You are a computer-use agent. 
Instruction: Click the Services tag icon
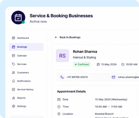13,64
